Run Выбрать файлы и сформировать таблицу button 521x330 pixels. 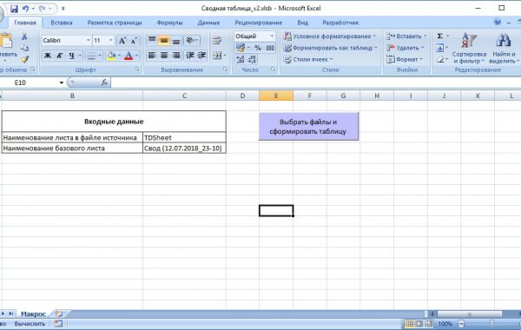(308, 126)
